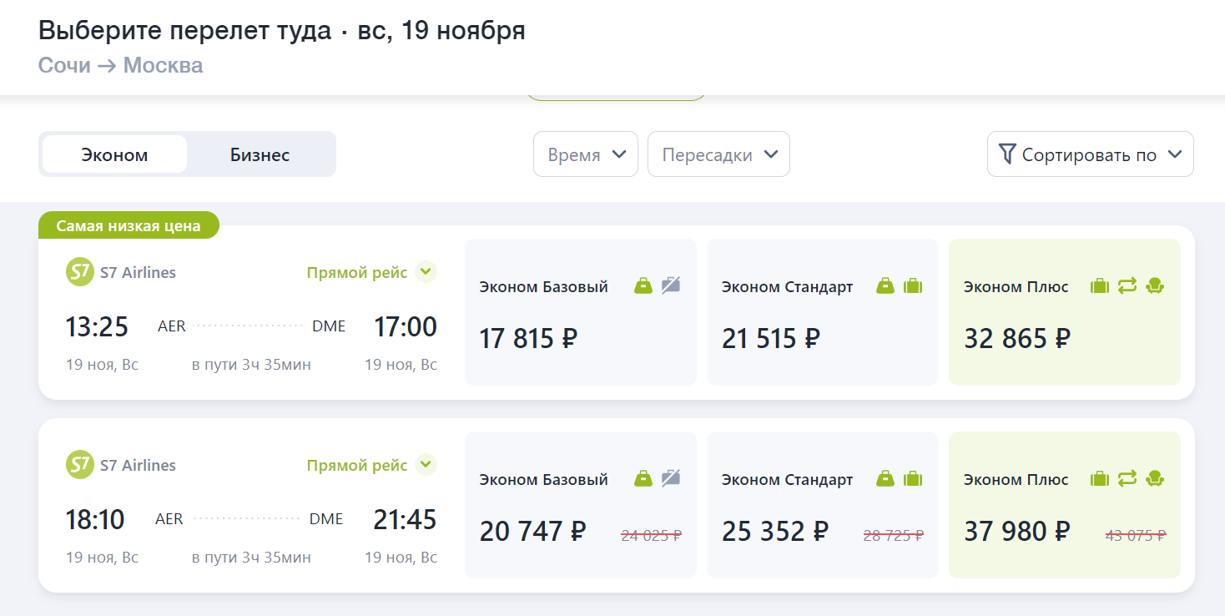Click no-baggage icon in 17 815 ₽ fare
The width and height of the screenshot is (1225, 616).
(x=671, y=285)
